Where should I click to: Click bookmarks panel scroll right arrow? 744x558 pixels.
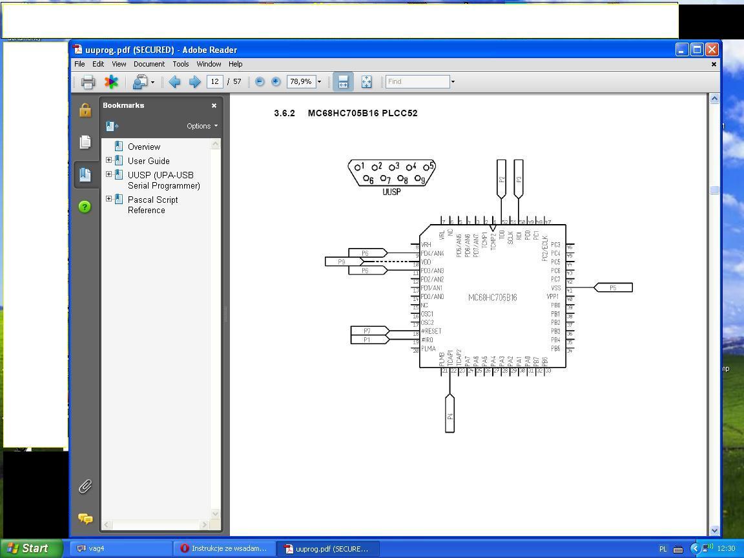point(205,525)
